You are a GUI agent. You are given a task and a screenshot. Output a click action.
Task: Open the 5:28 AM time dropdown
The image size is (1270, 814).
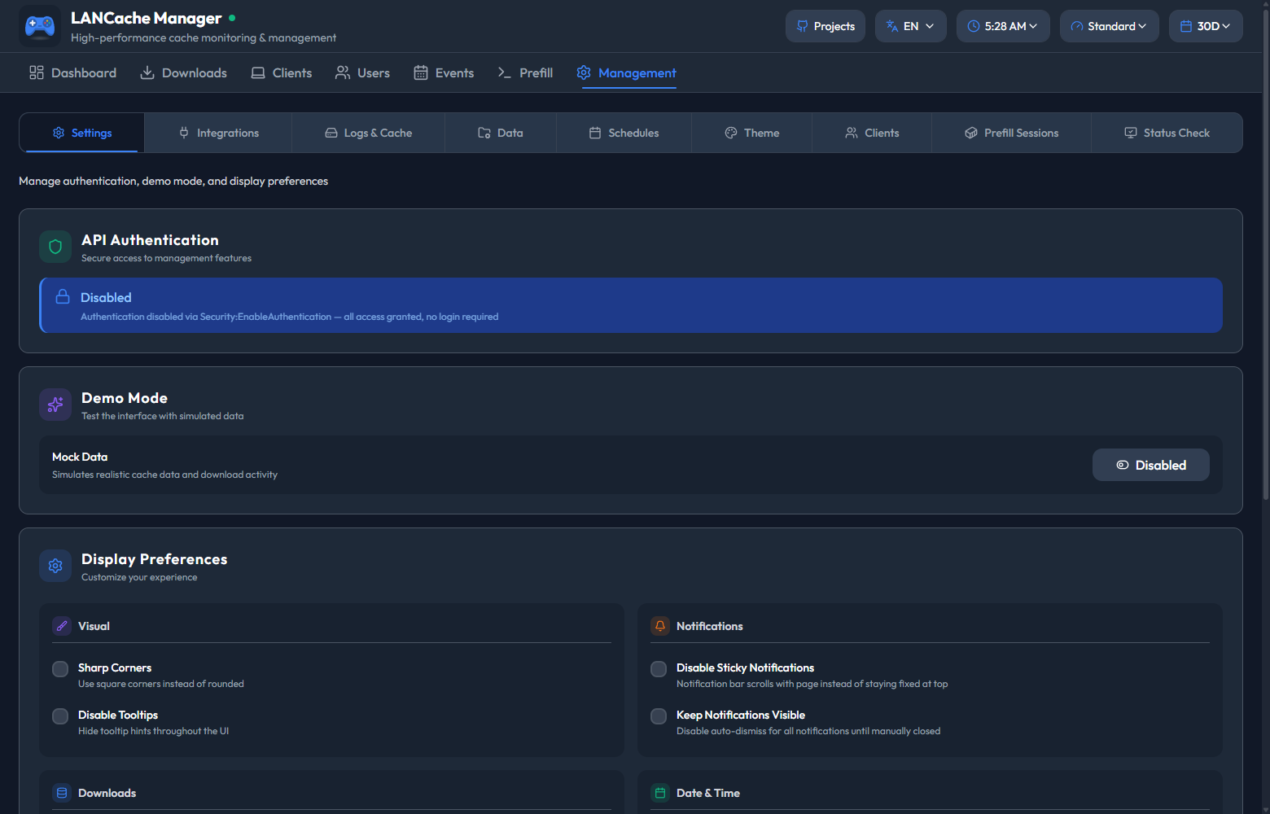point(1002,26)
